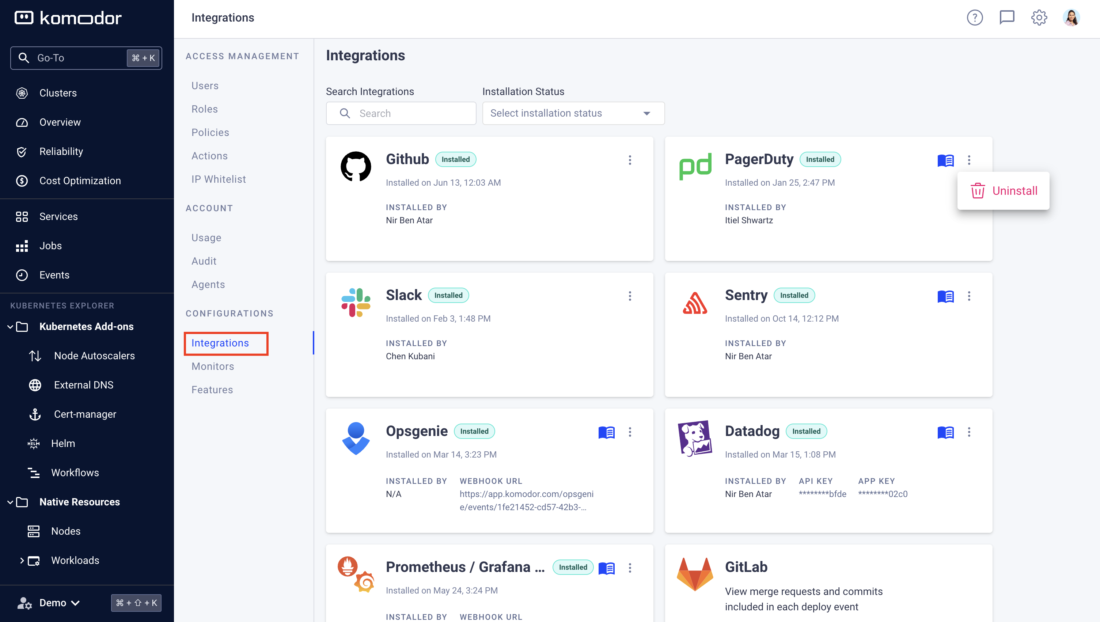Open PagerDuty documentation book icon
Image resolution: width=1100 pixels, height=622 pixels.
(945, 160)
